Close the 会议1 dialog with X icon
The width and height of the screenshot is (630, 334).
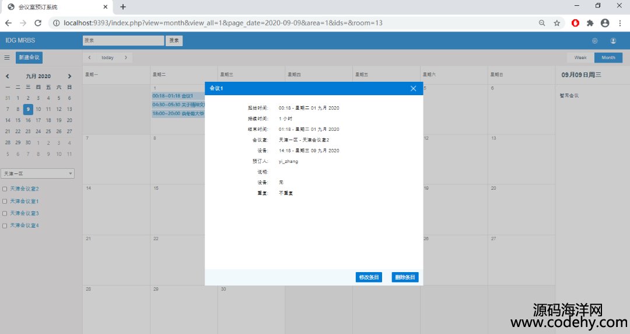[x=413, y=88]
